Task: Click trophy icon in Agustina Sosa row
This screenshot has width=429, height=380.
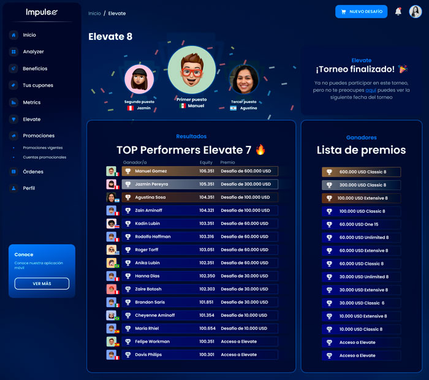Action: [x=127, y=197]
